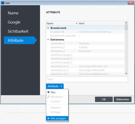Screen dimensions: 135x124
Task: Click the attribute list scrollbar up arrow
Action: (x=126, y=23)
